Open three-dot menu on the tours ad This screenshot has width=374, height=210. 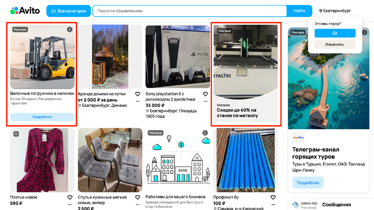(365, 32)
